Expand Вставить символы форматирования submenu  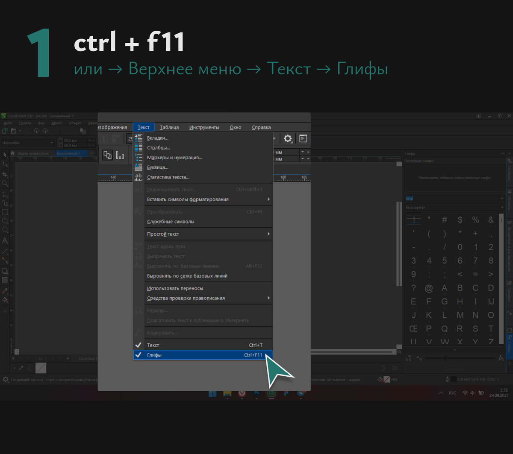click(x=203, y=199)
